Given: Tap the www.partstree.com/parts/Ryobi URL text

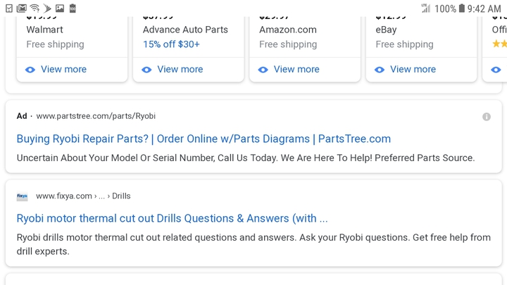Looking at the screenshot, I should coord(96,116).
